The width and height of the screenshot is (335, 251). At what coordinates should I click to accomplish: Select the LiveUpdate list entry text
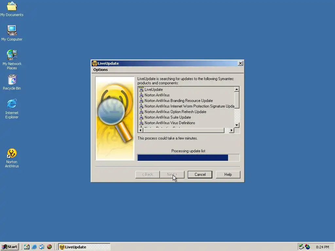tap(154, 90)
